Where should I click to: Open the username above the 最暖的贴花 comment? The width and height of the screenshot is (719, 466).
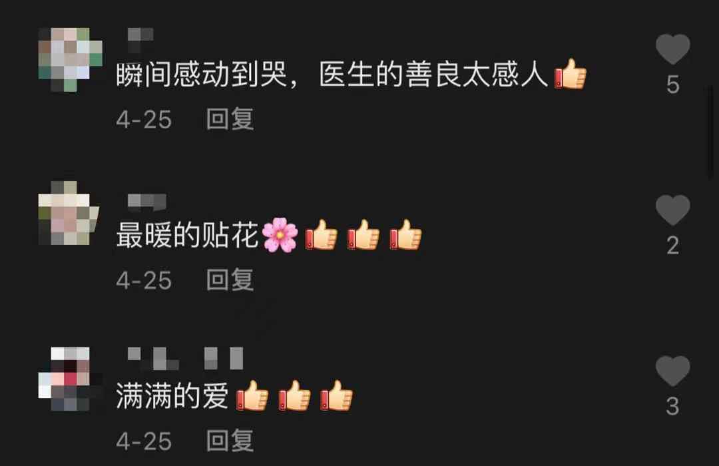coord(146,202)
